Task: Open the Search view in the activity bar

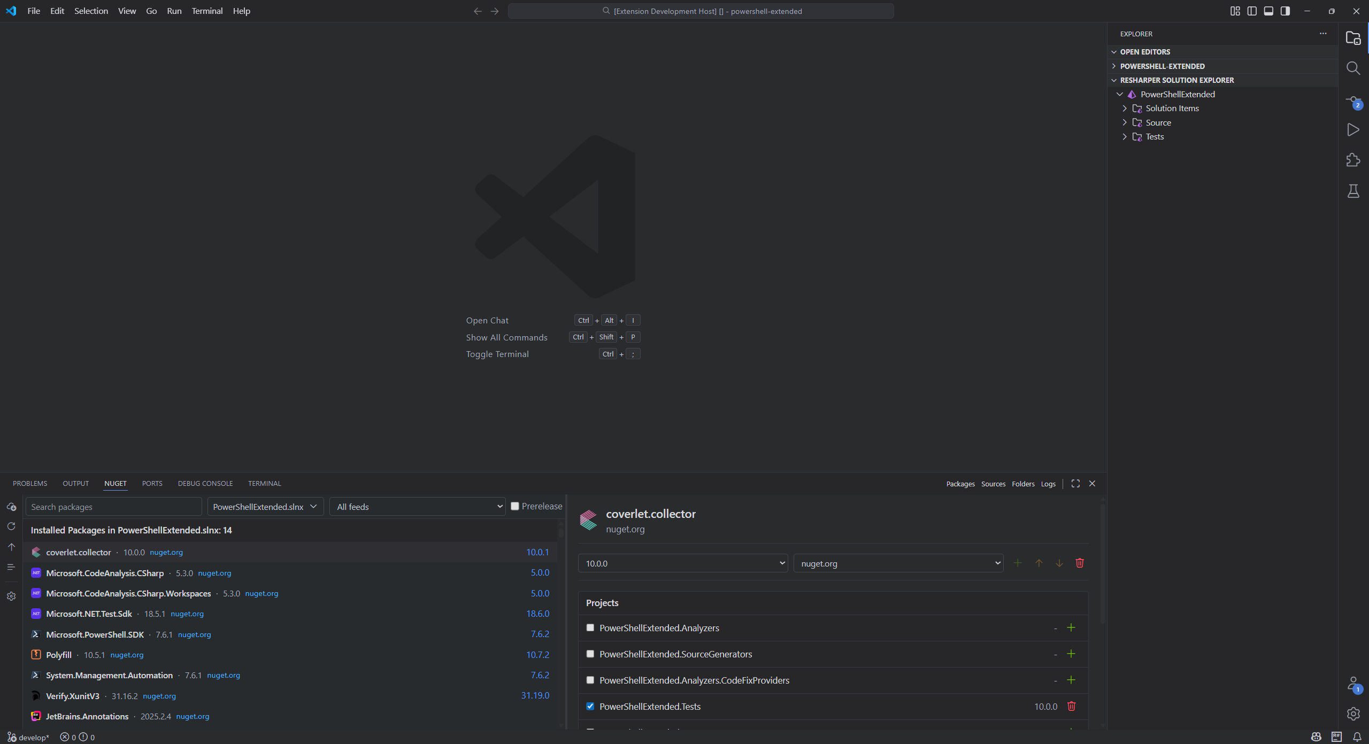Action: [1353, 68]
